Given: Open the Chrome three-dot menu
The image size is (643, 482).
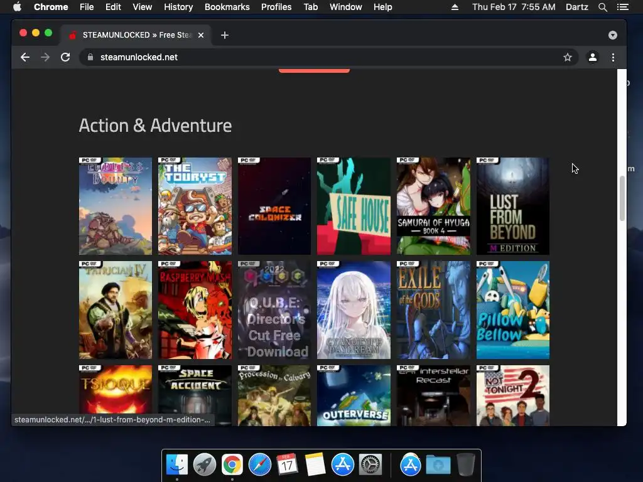Looking at the screenshot, I should (613, 57).
